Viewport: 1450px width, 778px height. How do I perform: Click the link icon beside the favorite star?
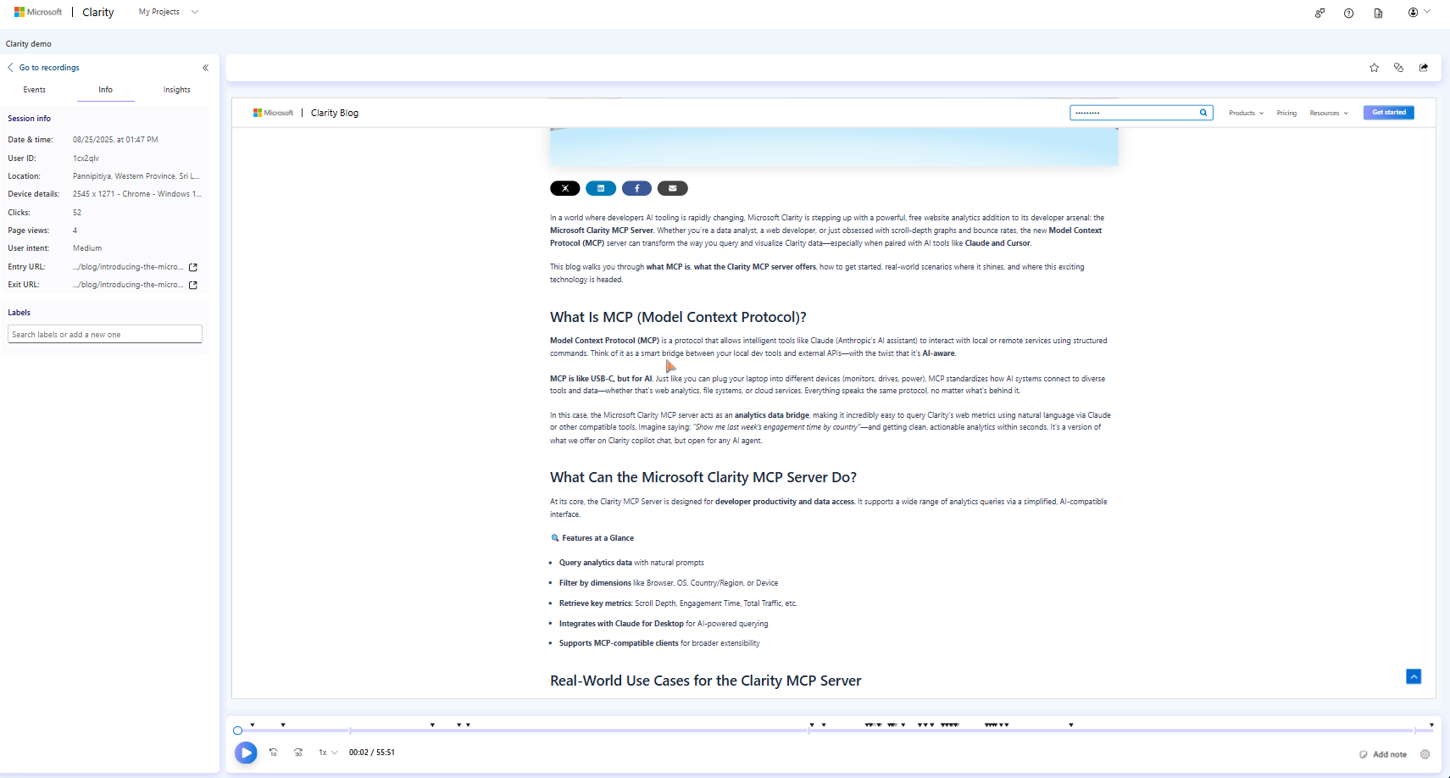pos(1399,68)
